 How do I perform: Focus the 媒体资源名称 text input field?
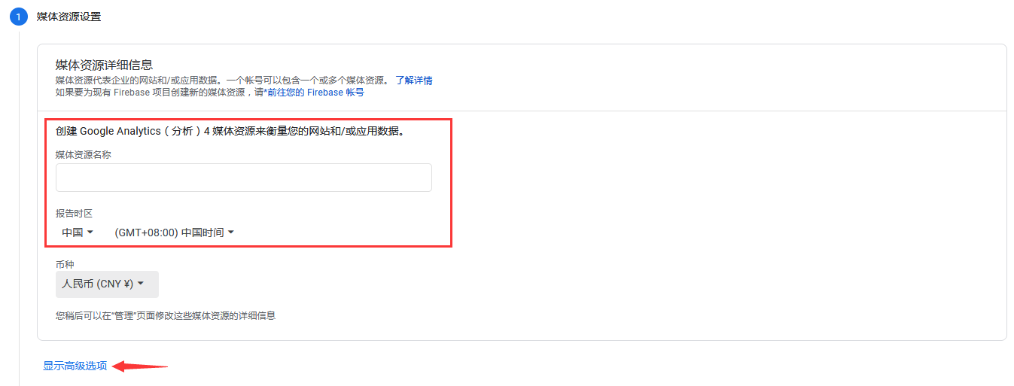244,178
